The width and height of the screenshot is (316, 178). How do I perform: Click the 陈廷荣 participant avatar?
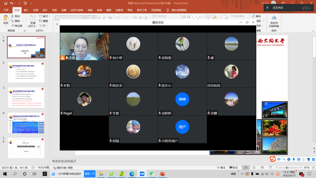133,71
